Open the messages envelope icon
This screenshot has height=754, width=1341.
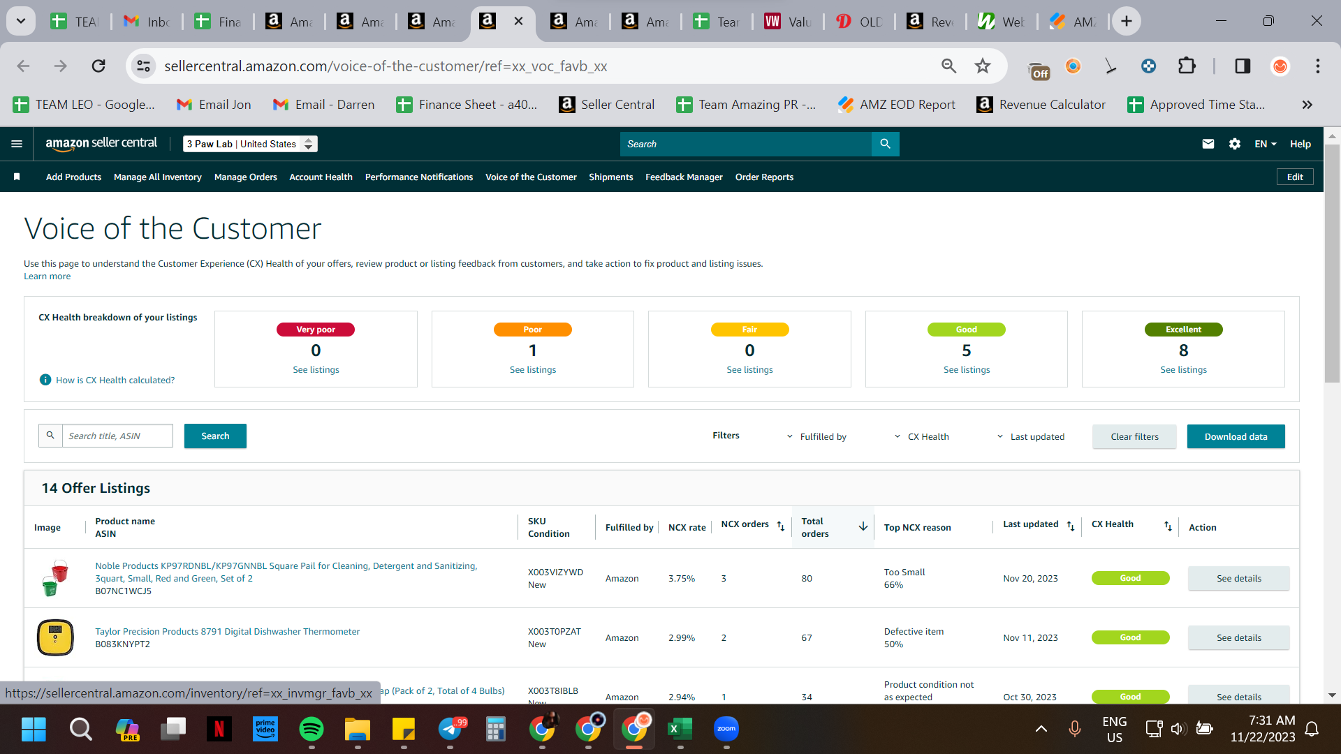(1208, 144)
